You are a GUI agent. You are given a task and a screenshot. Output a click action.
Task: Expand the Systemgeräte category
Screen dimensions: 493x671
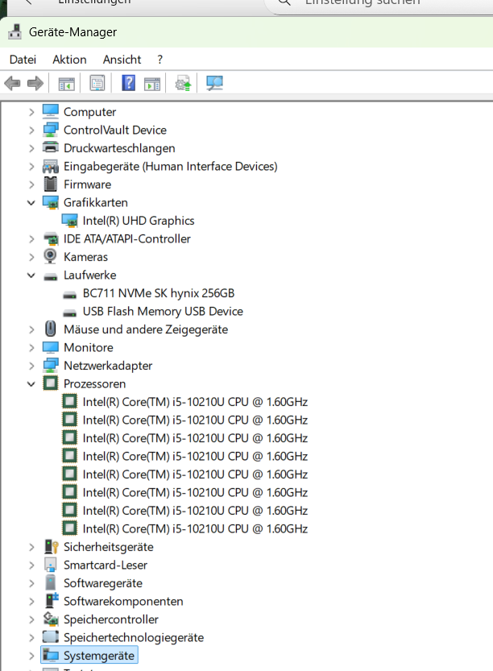point(31,656)
